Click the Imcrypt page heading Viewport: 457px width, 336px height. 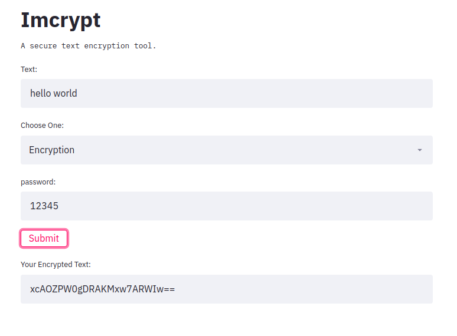61,20
